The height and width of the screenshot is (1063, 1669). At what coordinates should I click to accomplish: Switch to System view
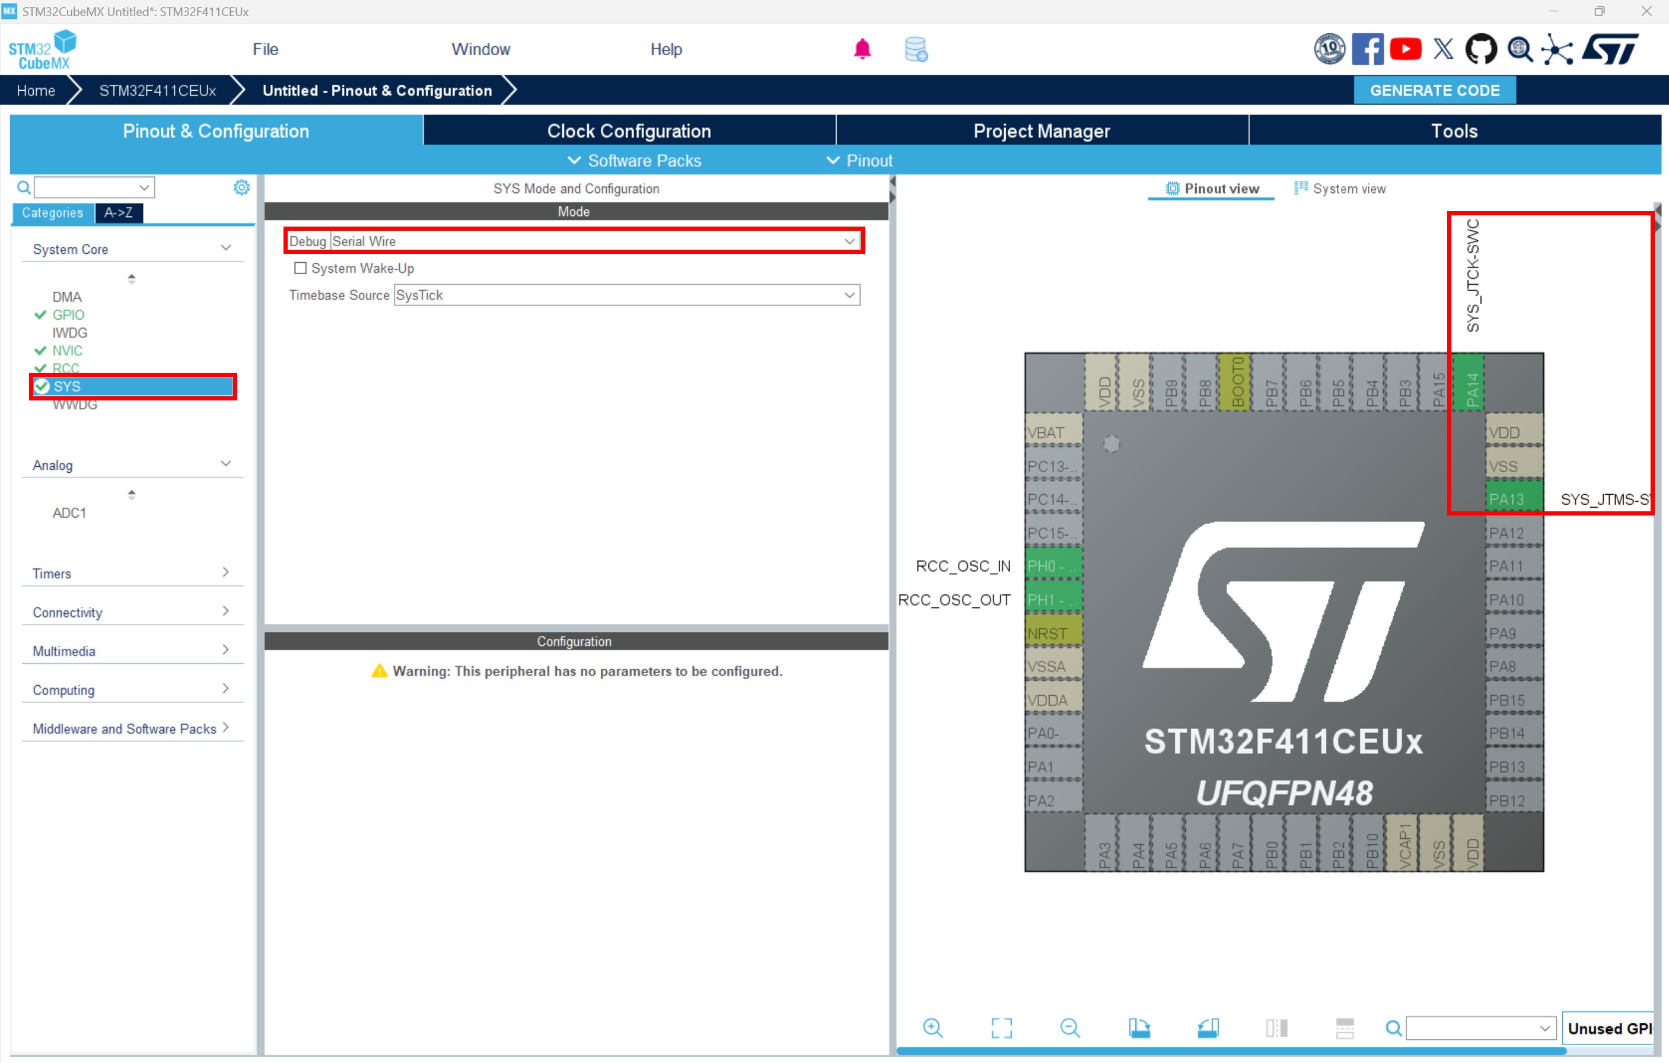click(1340, 189)
